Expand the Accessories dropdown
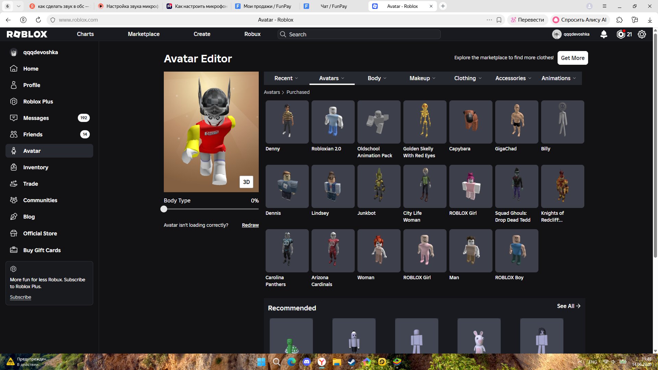This screenshot has width=658, height=370. (x=513, y=78)
